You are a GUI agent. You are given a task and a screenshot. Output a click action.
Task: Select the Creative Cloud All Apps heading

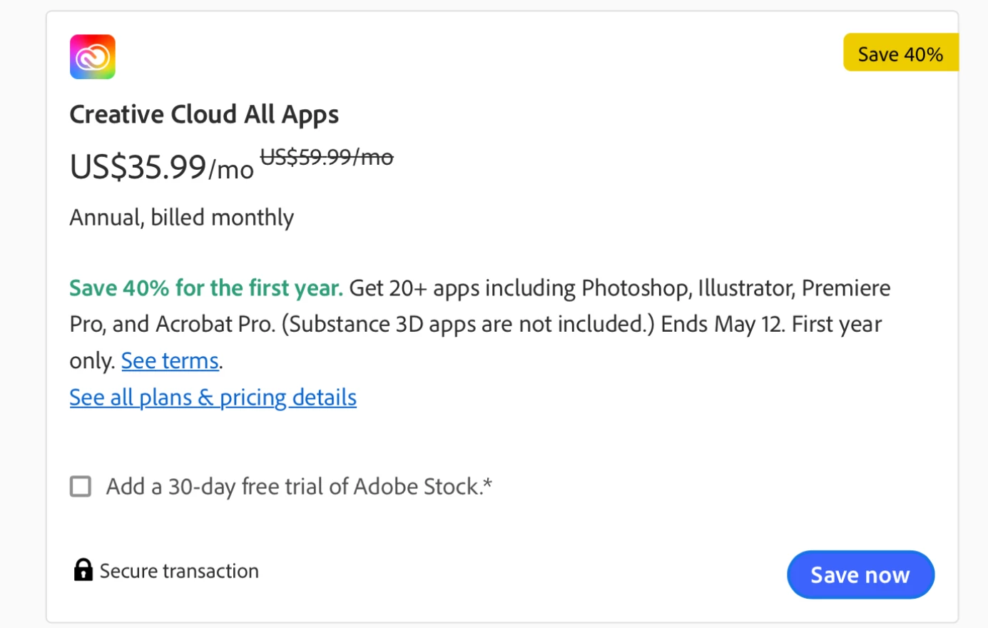(x=204, y=115)
